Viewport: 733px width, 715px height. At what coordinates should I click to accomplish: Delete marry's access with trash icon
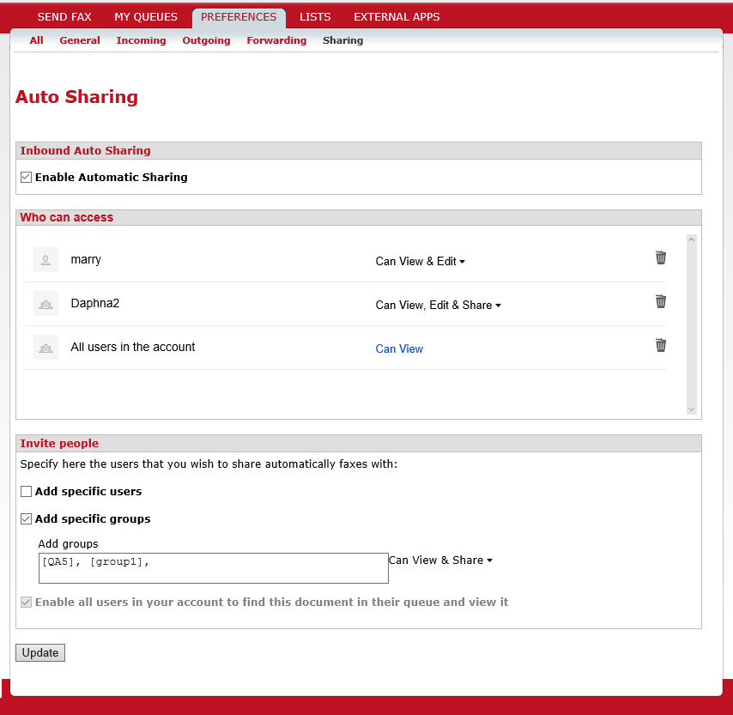(660, 258)
